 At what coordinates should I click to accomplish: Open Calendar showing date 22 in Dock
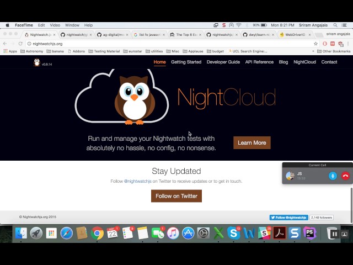[x=113, y=233]
